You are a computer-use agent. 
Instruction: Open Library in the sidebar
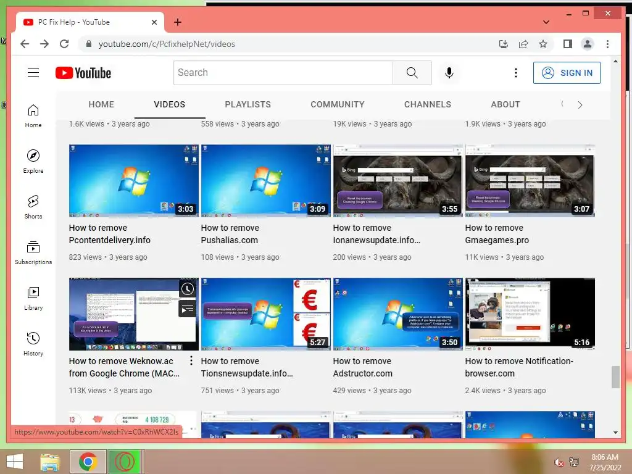click(33, 298)
